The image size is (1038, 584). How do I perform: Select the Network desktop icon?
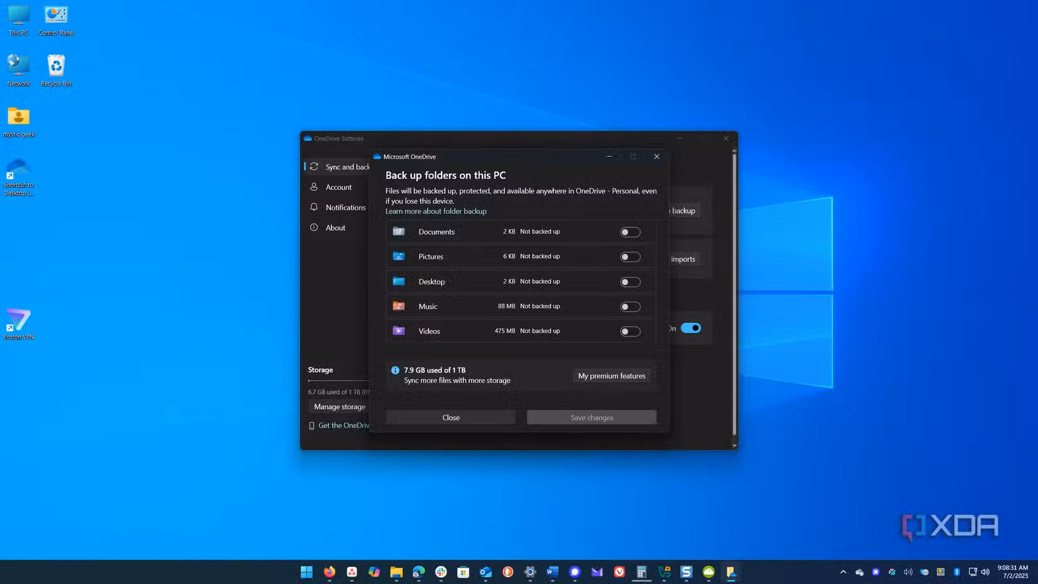tap(18, 70)
